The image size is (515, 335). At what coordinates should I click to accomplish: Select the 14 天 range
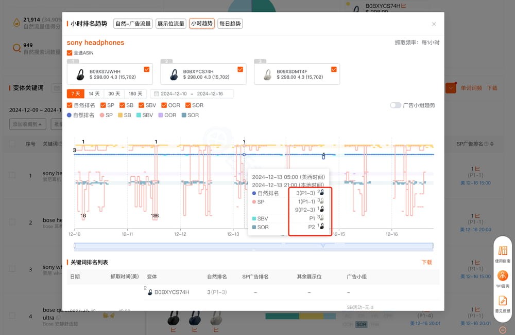point(94,94)
